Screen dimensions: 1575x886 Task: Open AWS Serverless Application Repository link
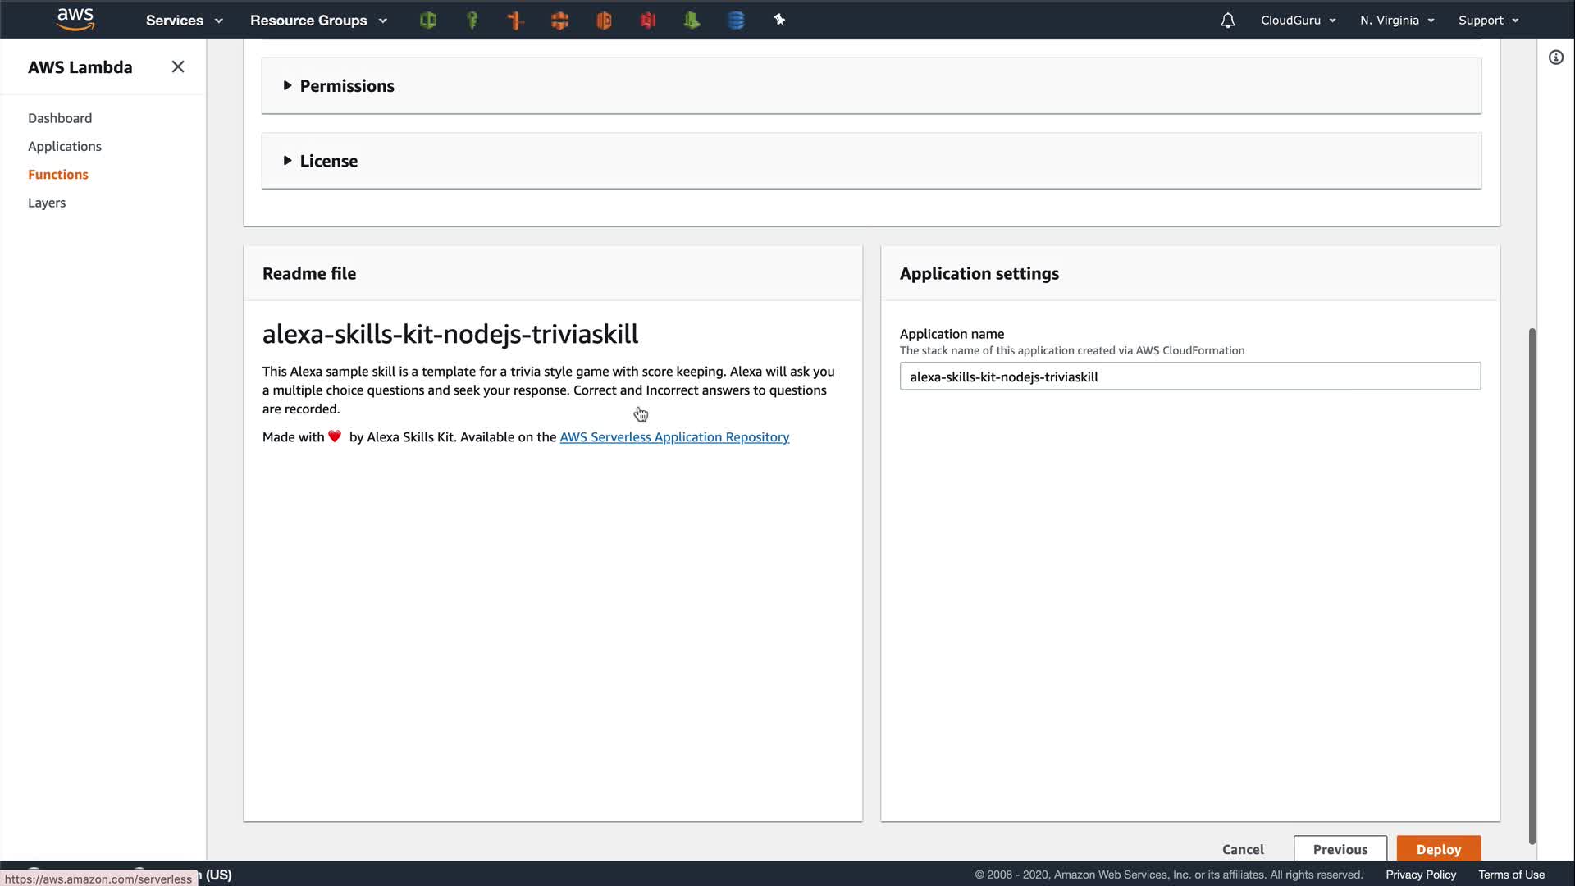(673, 437)
